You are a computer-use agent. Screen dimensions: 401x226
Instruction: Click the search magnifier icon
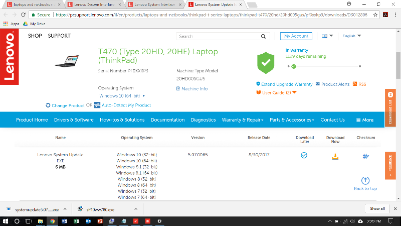pos(263,36)
